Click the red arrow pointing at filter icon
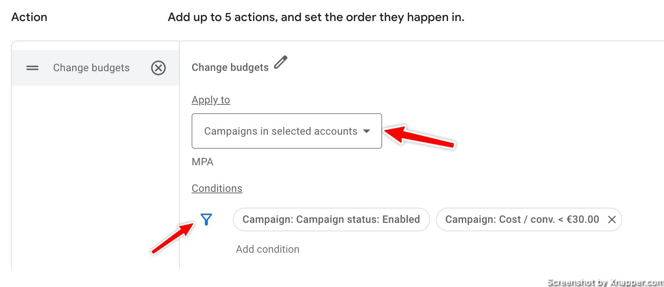Screen dimensions: 664x287 (x=173, y=238)
